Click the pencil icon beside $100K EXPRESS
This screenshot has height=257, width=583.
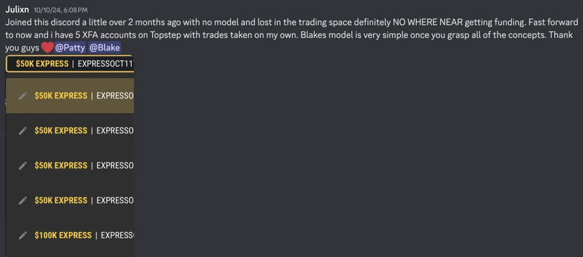tap(22, 235)
